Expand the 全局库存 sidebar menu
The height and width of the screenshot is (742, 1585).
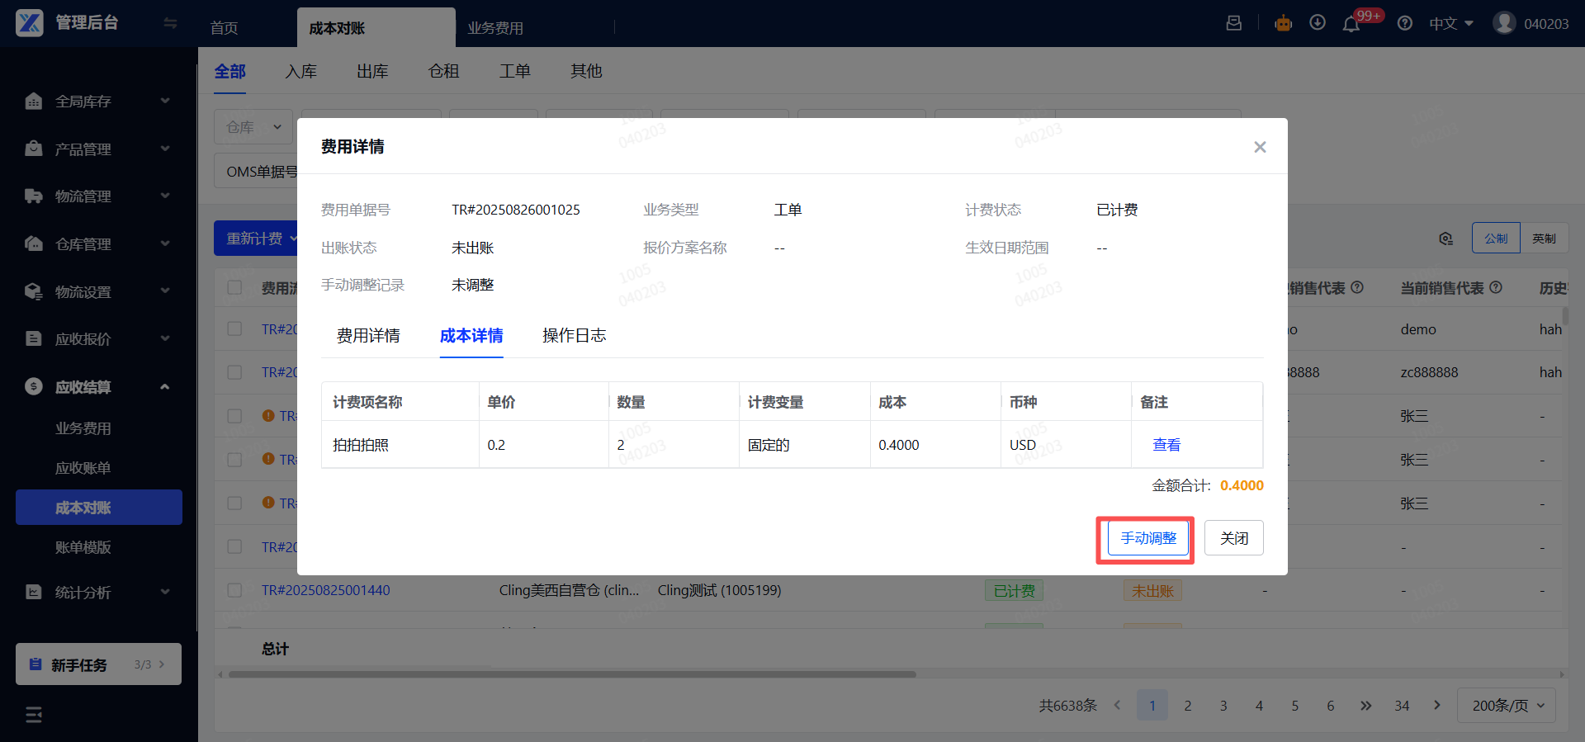[165, 101]
